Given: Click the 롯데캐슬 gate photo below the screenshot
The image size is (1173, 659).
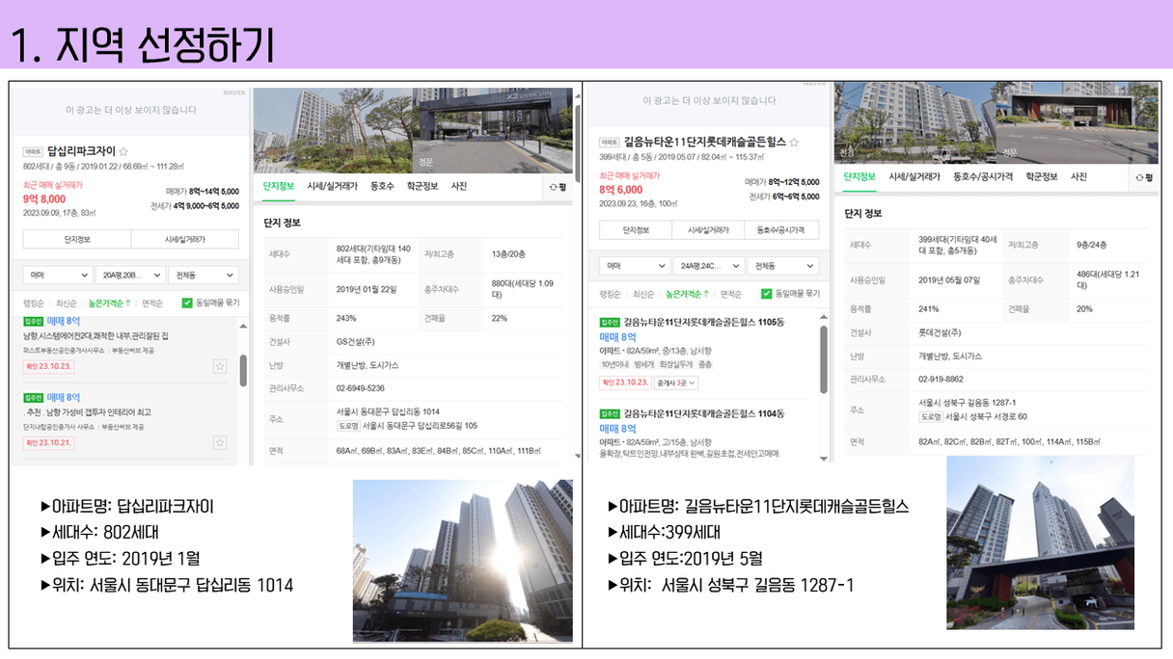Looking at the screenshot, I should point(1040,542).
